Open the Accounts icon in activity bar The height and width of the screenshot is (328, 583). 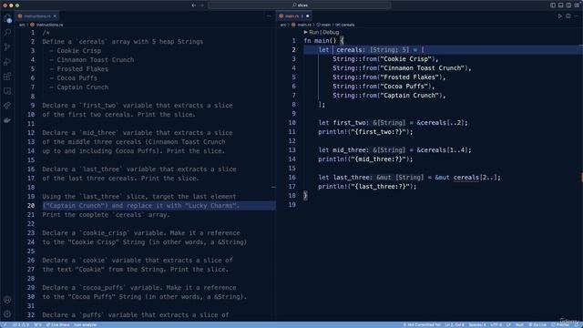click(x=7, y=300)
